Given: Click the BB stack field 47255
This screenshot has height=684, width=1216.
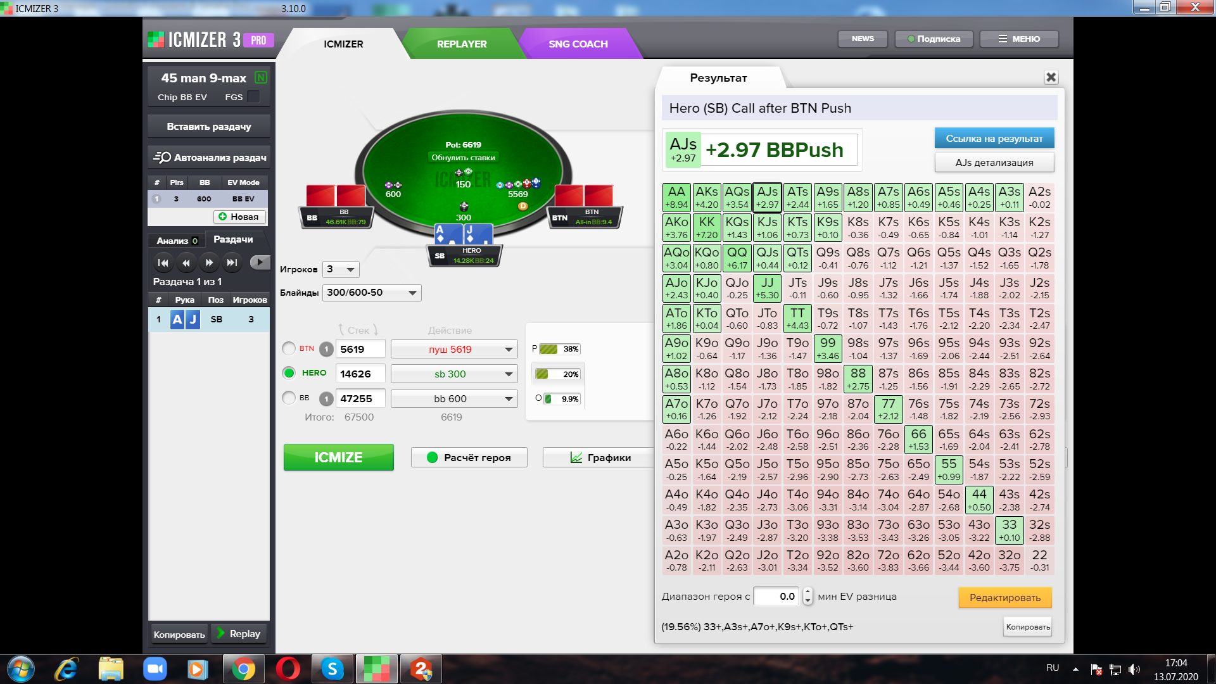Looking at the screenshot, I should point(360,398).
